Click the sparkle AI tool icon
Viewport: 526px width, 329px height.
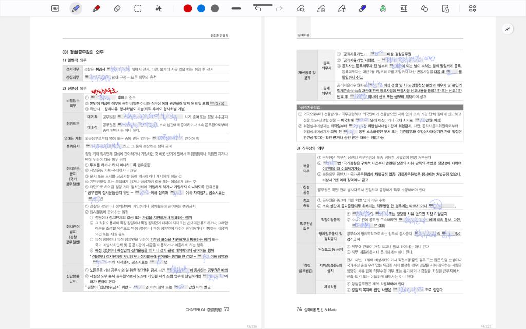[159, 8]
